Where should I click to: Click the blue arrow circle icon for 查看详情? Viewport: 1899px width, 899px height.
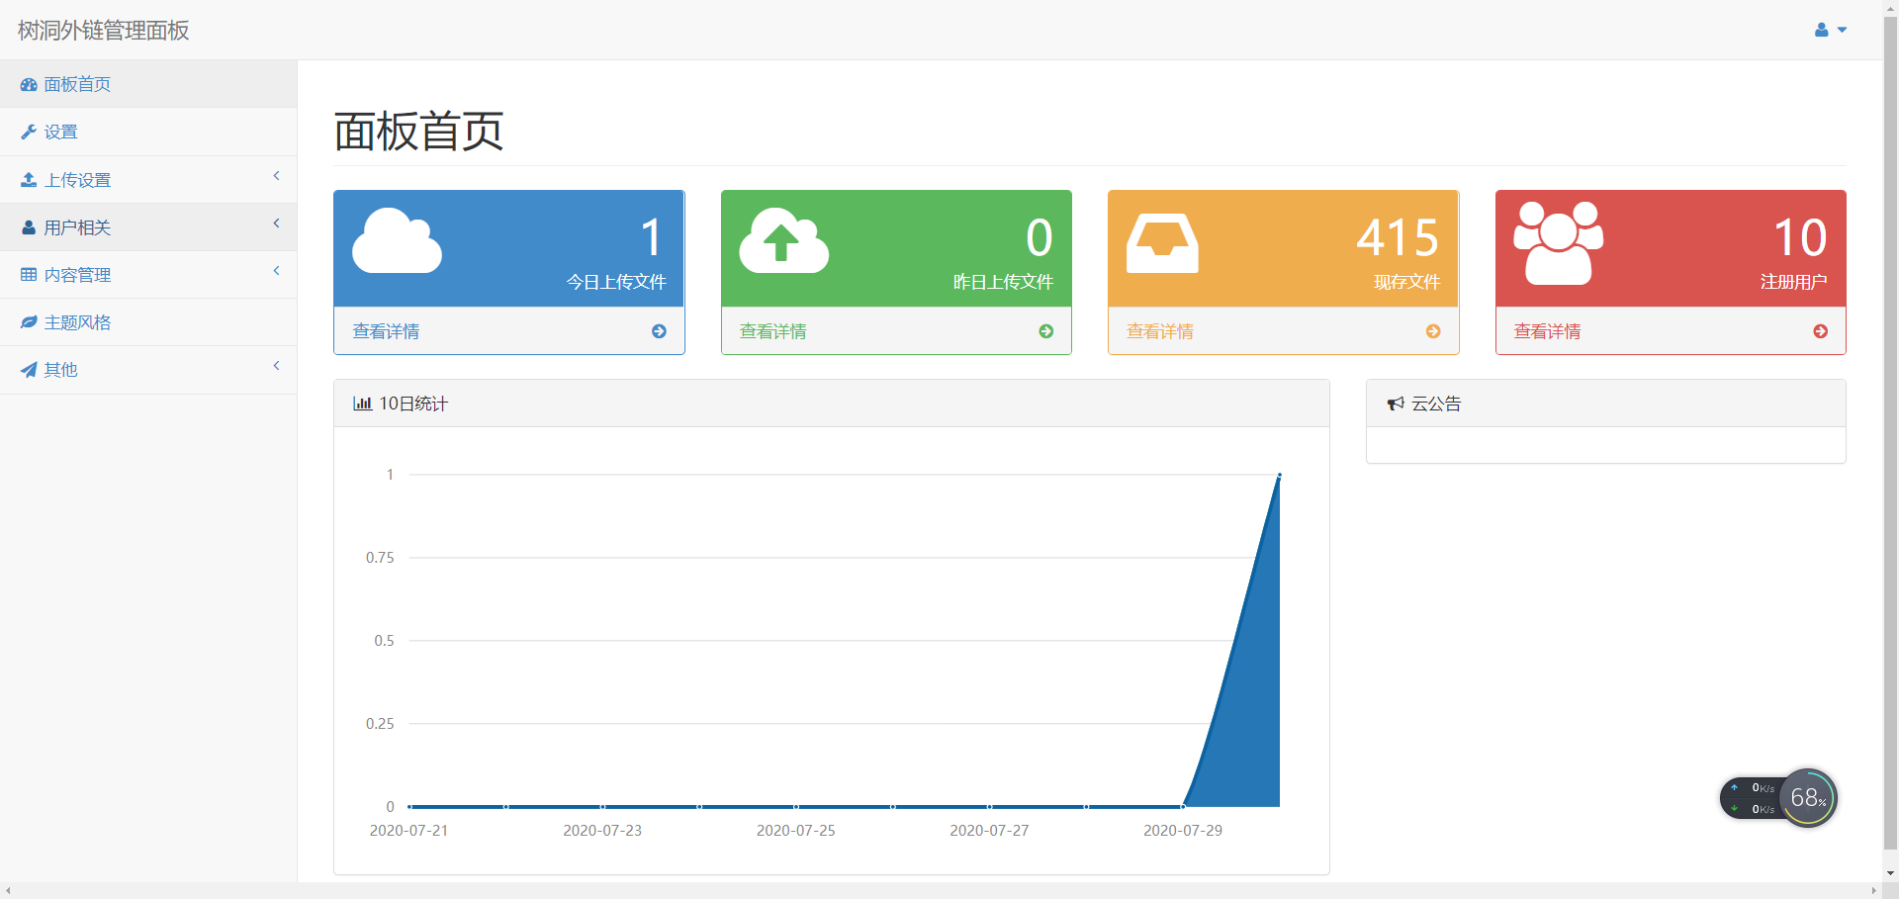pos(659,331)
